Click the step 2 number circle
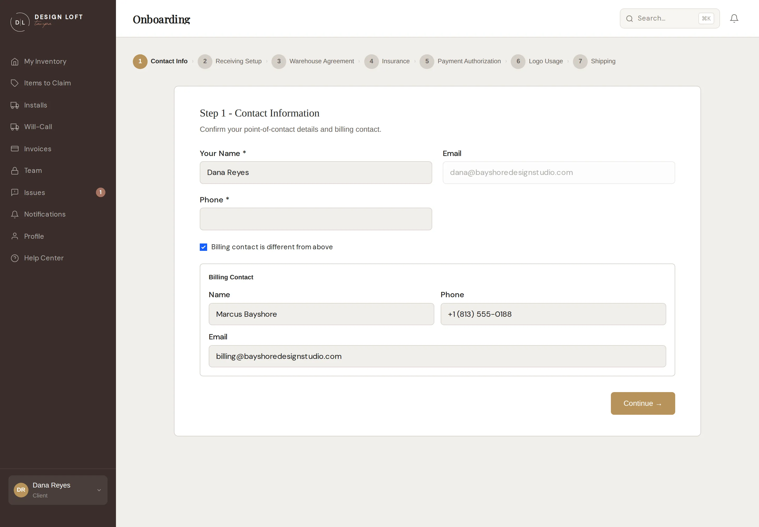The height and width of the screenshot is (527, 759). (205, 61)
